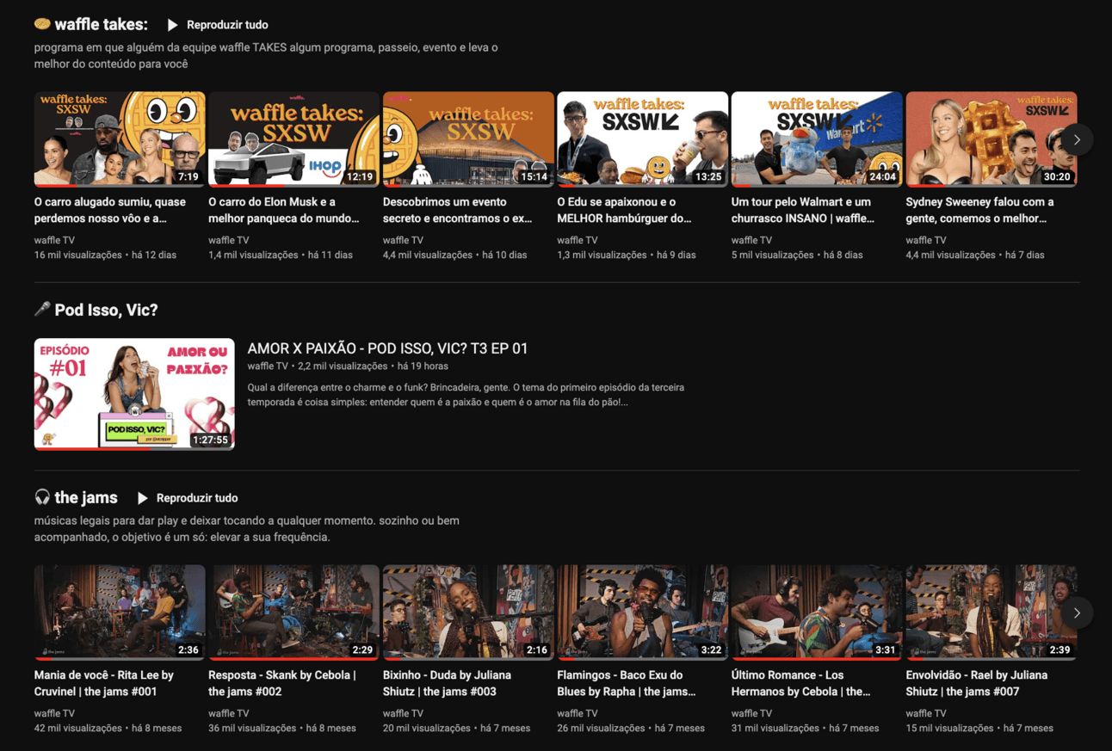
Task: Open title 'Resposta - Skank by Cebola'
Action: (282, 683)
